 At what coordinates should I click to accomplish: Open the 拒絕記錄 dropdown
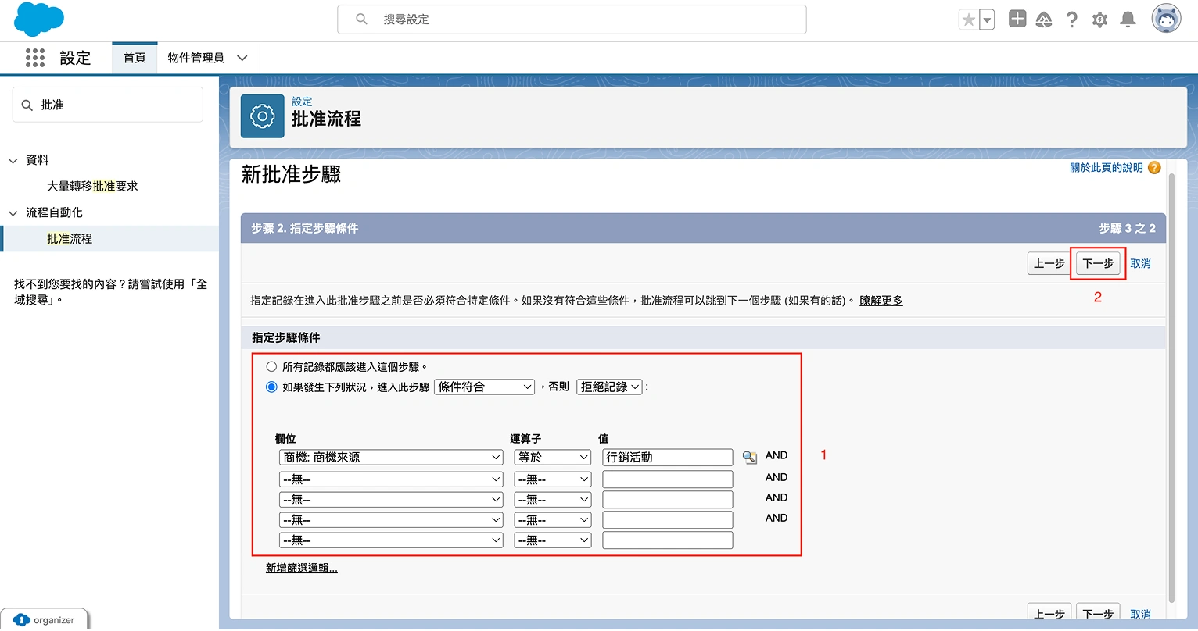(x=609, y=387)
